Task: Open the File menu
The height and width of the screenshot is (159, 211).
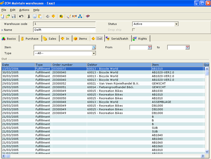Action: coord(4,10)
